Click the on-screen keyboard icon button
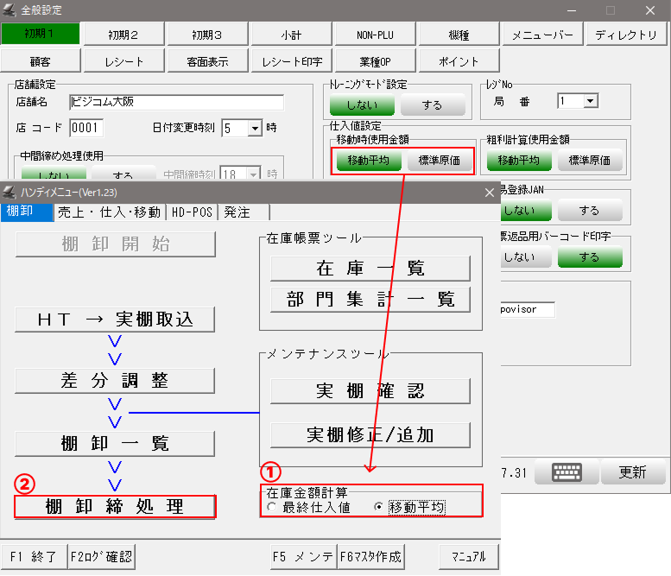 pyautogui.click(x=567, y=472)
